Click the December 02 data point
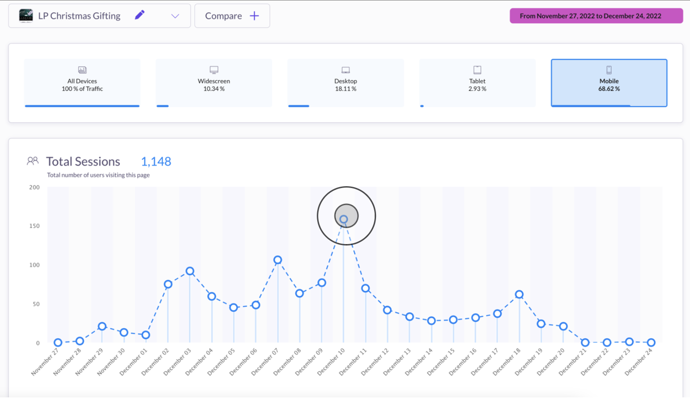Screen dimensions: 690x402 (x=168, y=284)
